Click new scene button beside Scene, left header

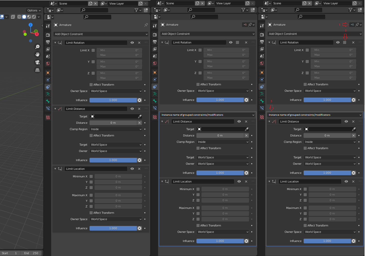90,4
